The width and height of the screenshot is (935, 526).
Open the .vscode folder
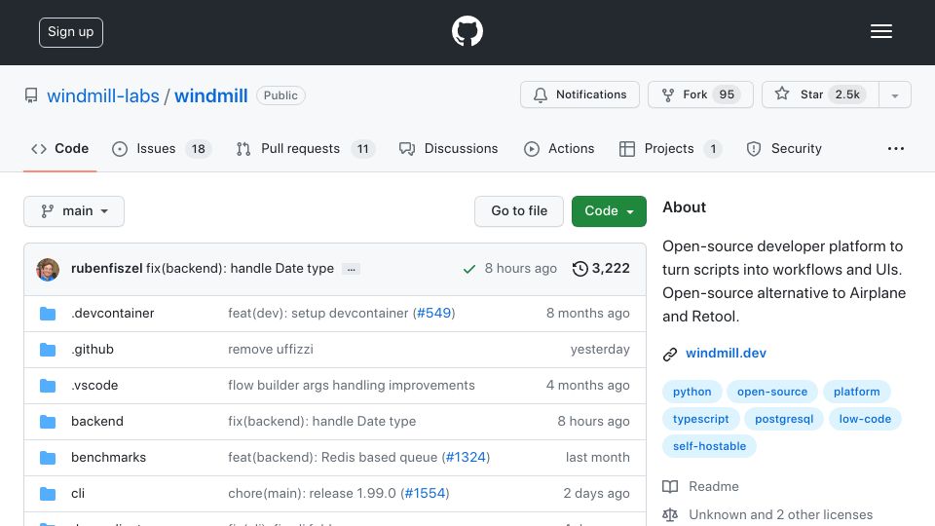94,386
